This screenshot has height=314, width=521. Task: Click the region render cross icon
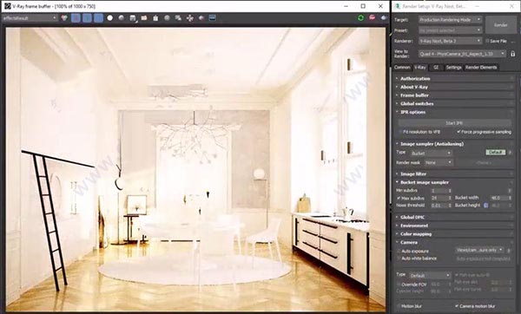[189, 18]
